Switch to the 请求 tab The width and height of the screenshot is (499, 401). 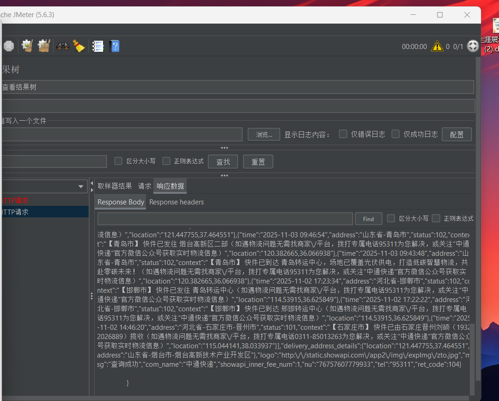(x=145, y=186)
